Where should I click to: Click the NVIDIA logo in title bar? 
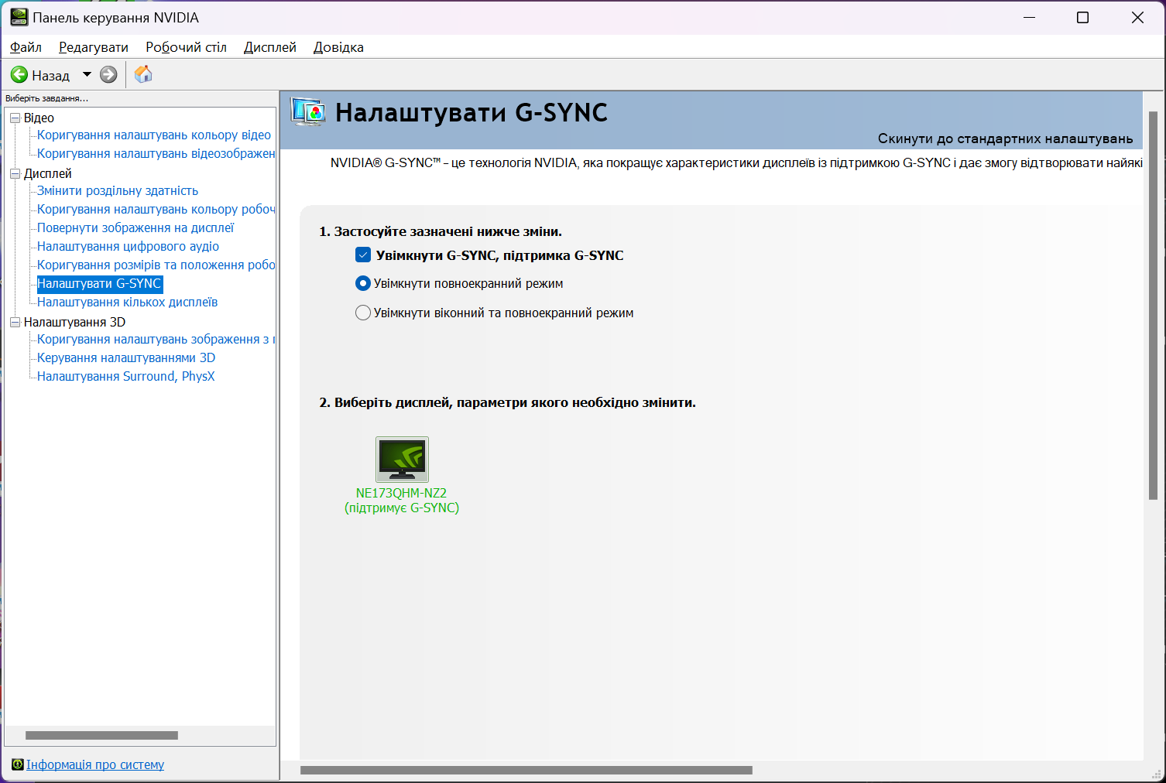pyautogui.click(x=19, y=17)
